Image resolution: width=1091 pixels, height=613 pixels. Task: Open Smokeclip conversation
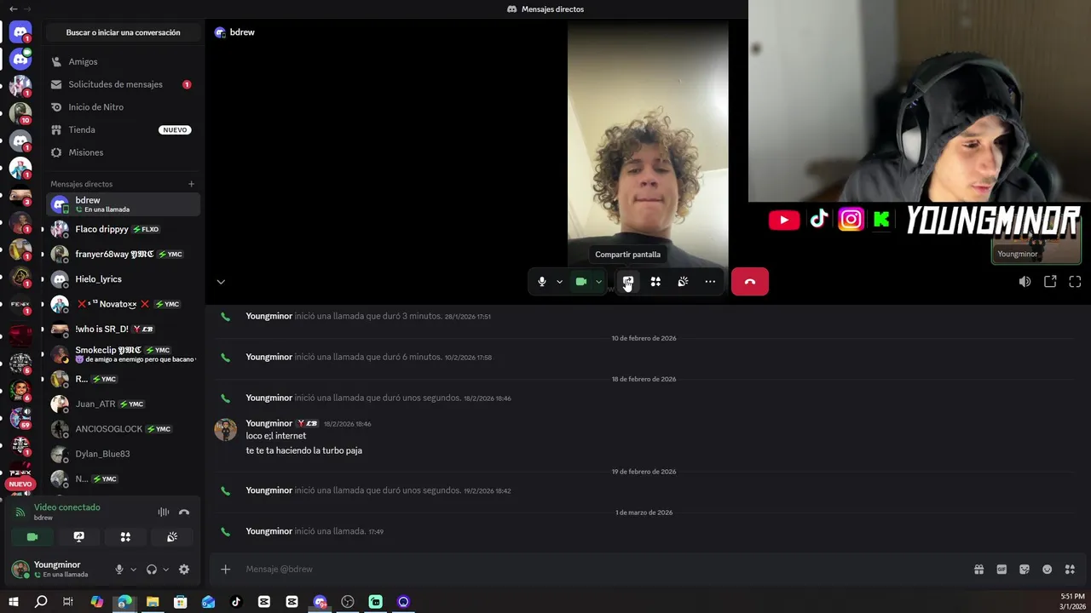[x=123, y=354]
